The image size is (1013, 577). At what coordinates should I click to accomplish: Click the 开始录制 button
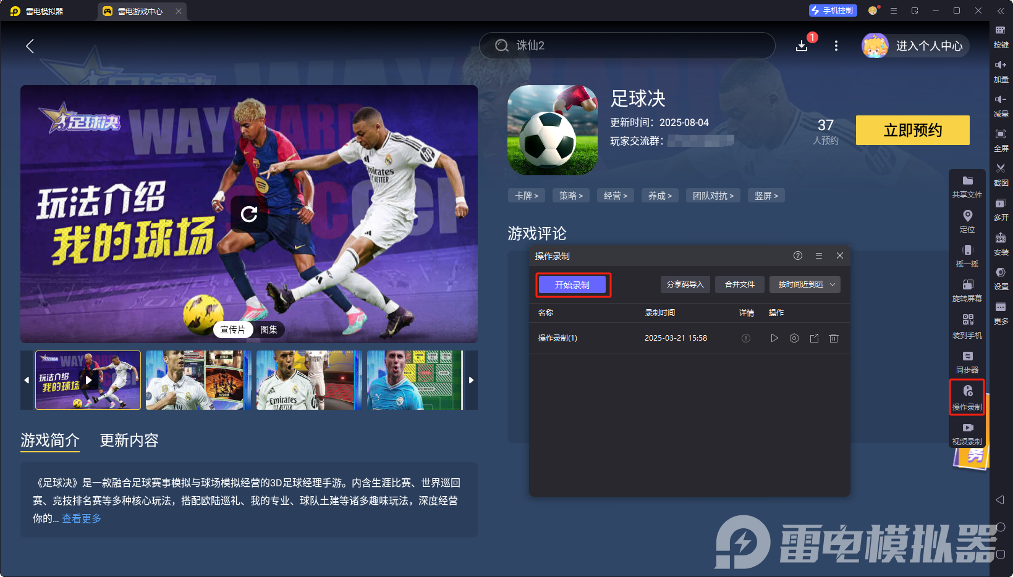click(572, 284)
